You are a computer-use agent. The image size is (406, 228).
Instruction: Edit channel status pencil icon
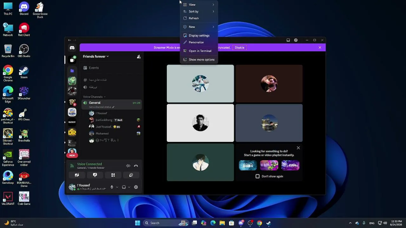click(113, 107)
